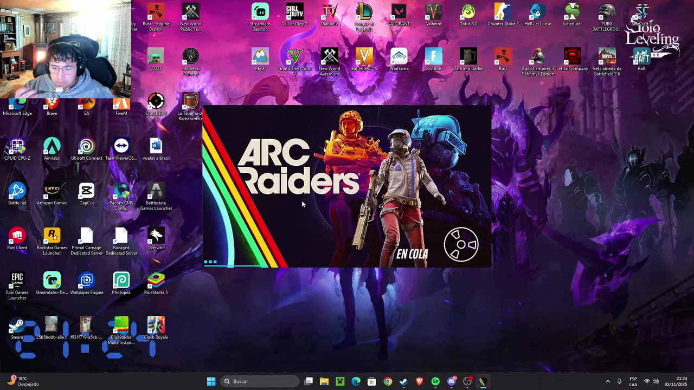Open Spotify from the taskbar
The width and height of the screenshot is (694, 390).
click(435, 381)
